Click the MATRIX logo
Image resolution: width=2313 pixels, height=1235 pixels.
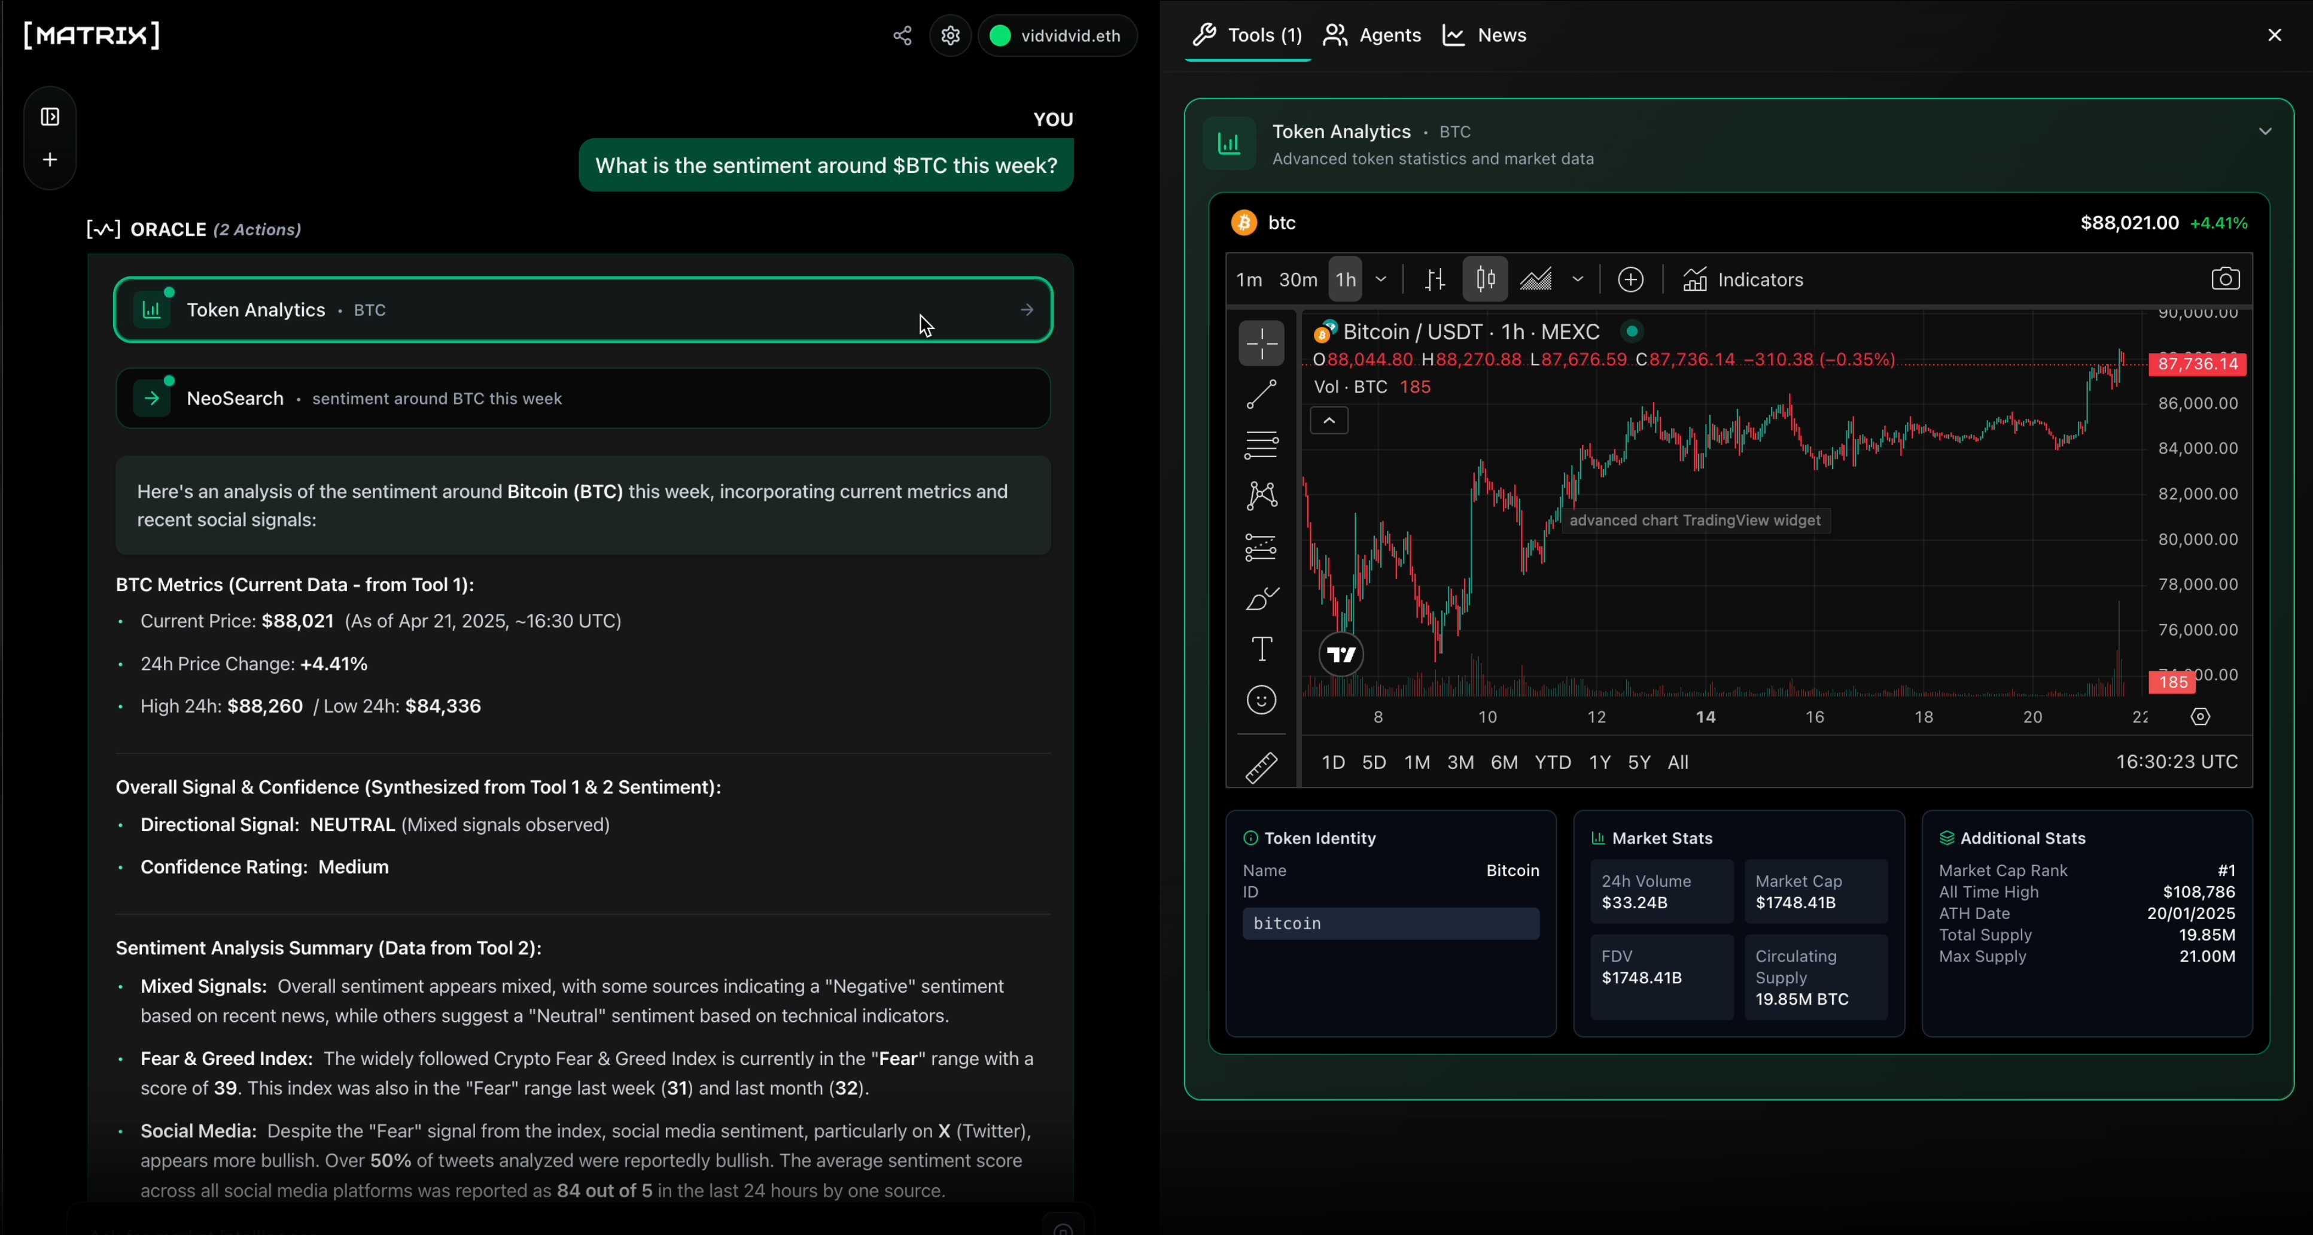(x=92, y=35)
